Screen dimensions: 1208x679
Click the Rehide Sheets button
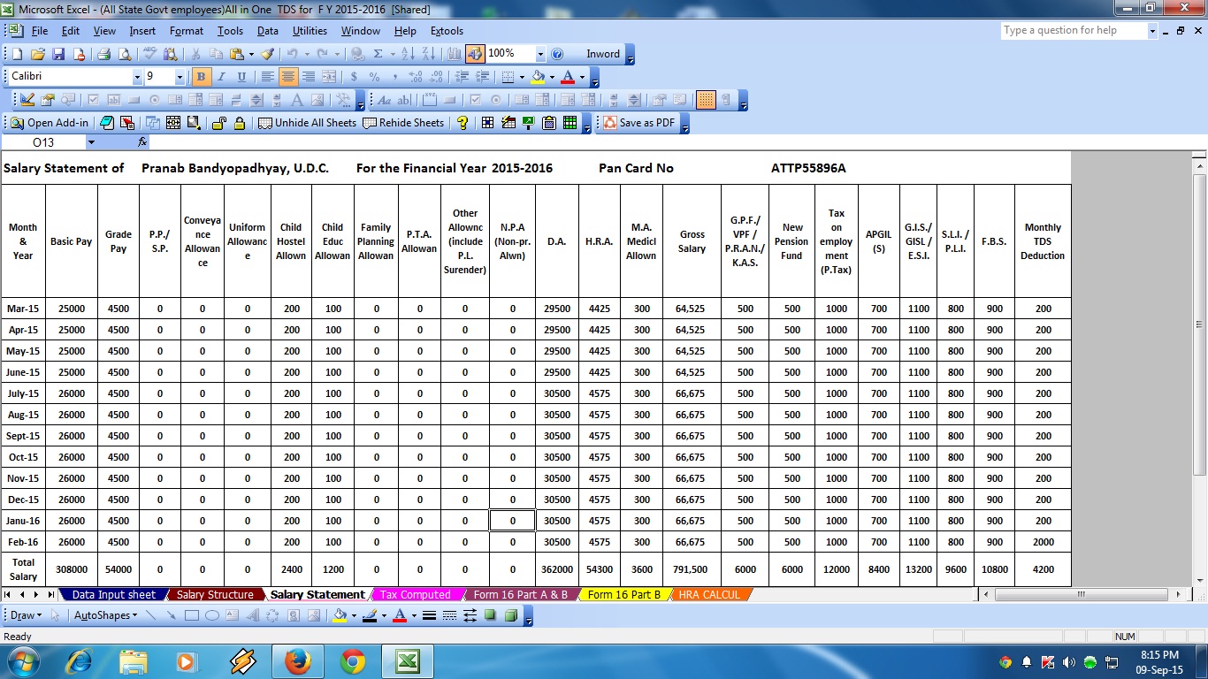(x=403, y=123)
